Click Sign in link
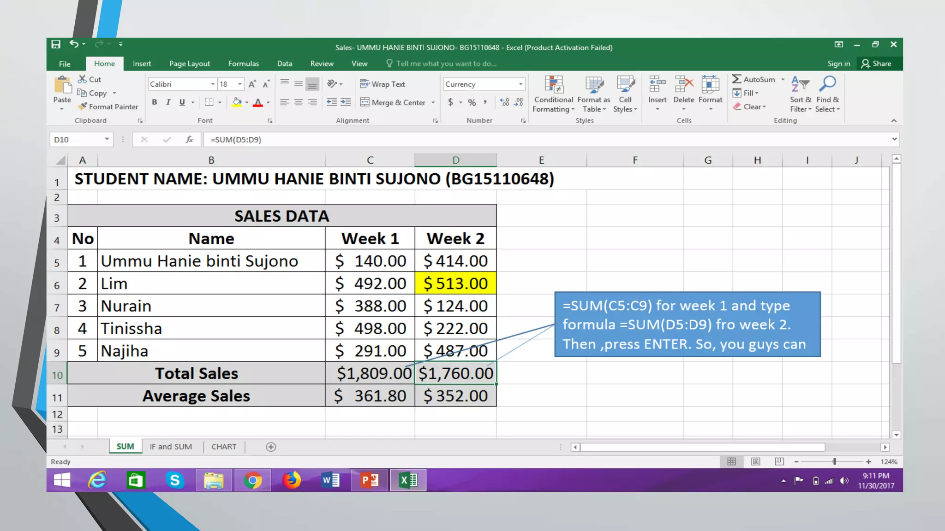 click(838, 64)
